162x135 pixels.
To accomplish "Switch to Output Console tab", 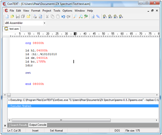I will pos(38,125).
